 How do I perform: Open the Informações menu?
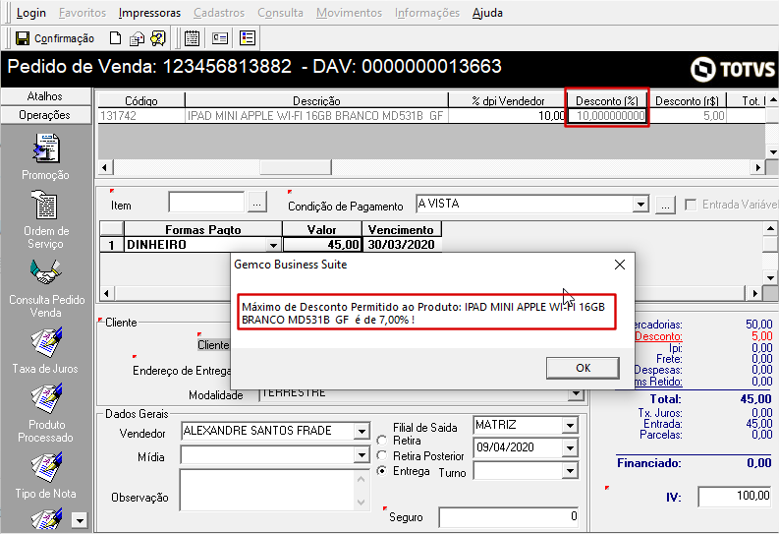(x=427, y=13)
